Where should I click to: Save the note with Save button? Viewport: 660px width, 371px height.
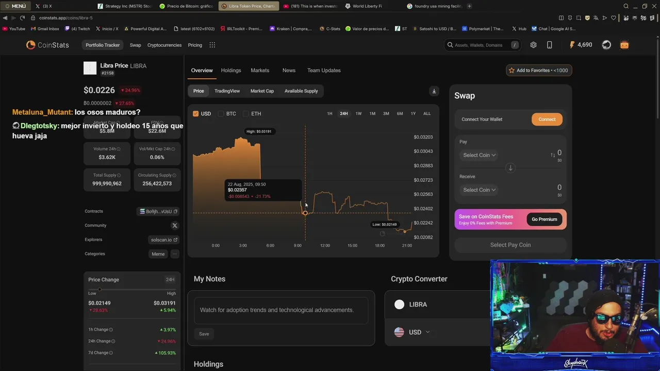tap(204, 334)
